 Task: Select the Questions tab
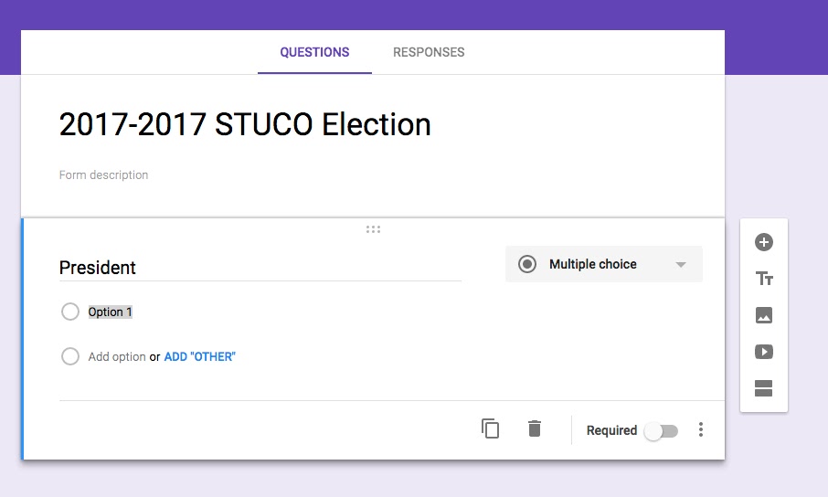coord(314,52)
